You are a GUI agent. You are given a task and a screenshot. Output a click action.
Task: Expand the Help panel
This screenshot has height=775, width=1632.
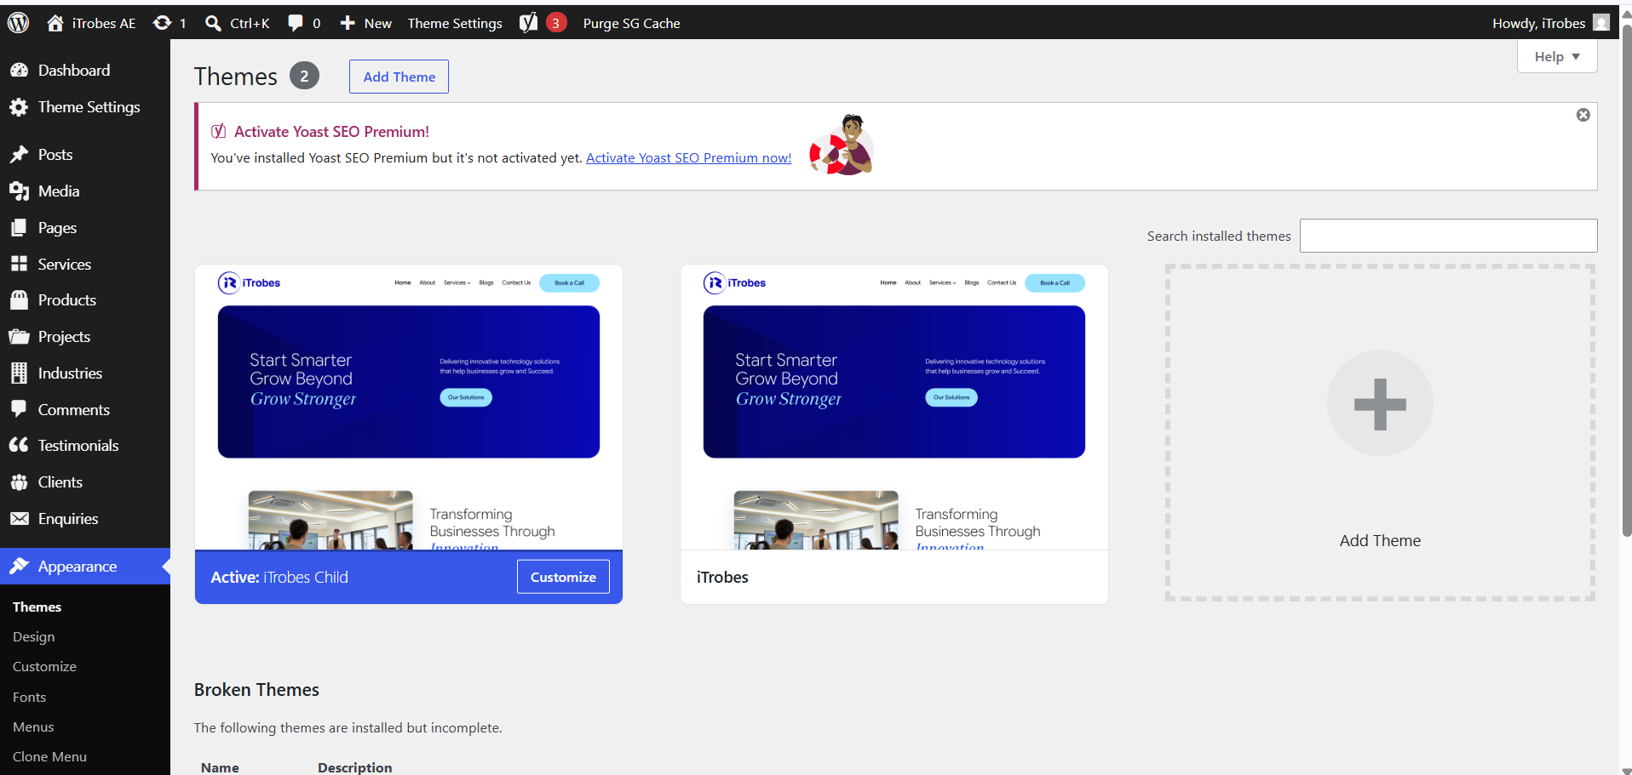[1557, 57]
